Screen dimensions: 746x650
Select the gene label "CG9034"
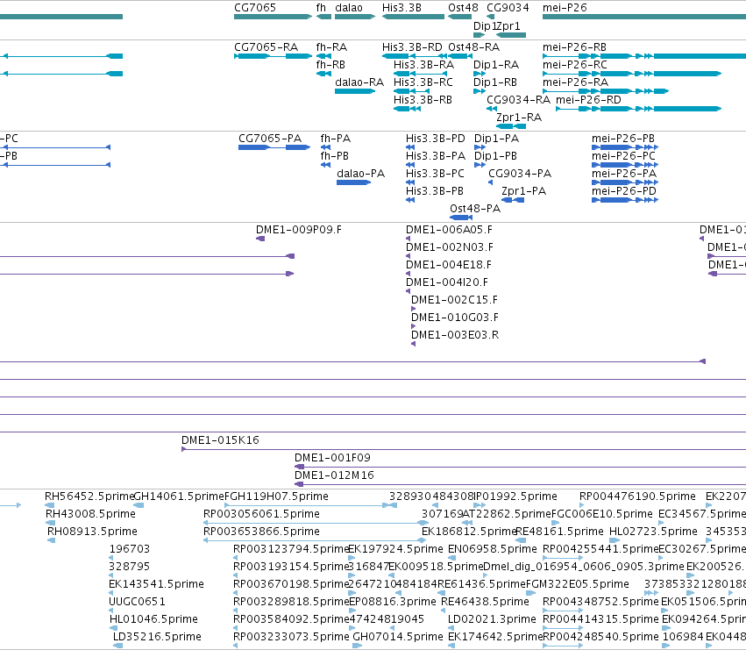tap(508, 8)
